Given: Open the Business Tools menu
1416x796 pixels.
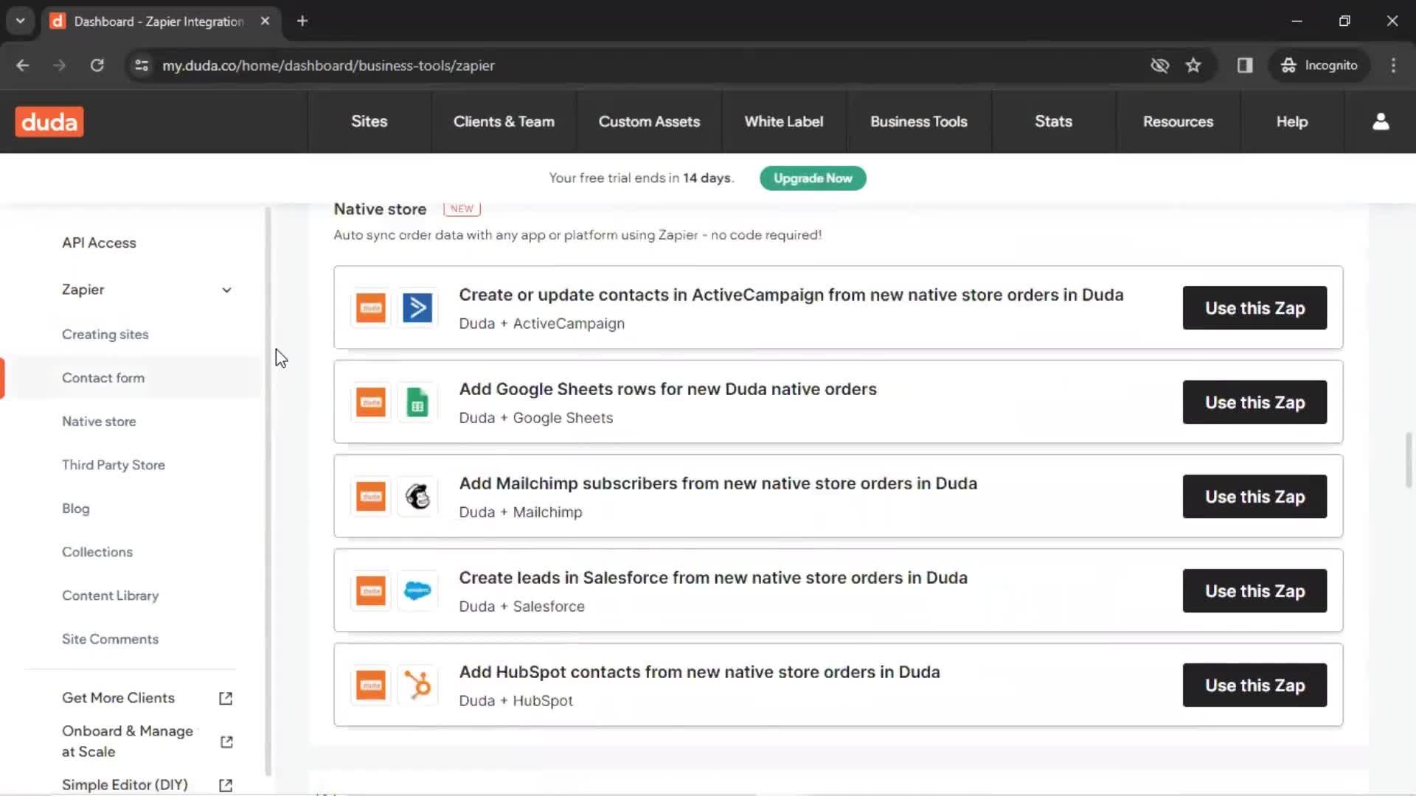Looking at the screenshot, I should click(919, 122).
